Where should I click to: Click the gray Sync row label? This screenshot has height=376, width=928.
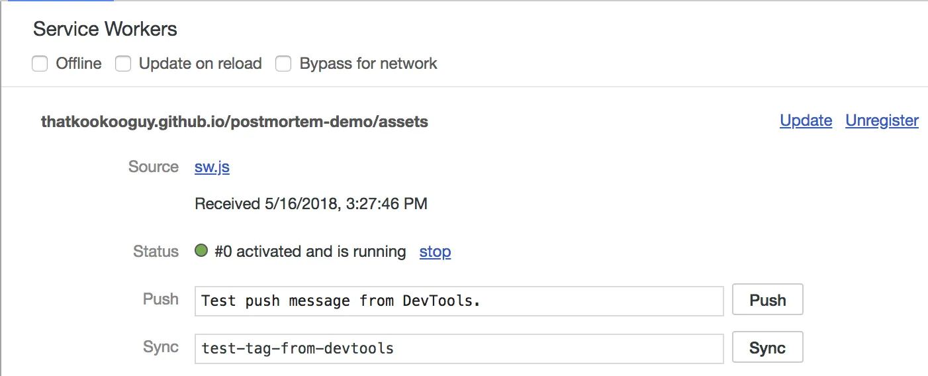click(161, 347)
